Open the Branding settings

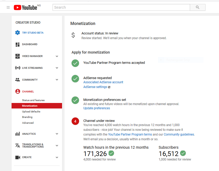(27, 117)
